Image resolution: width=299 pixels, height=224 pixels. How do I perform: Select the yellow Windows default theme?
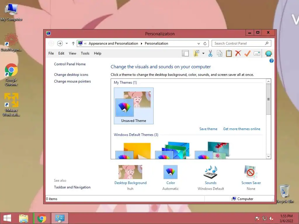tap(133, 151)
